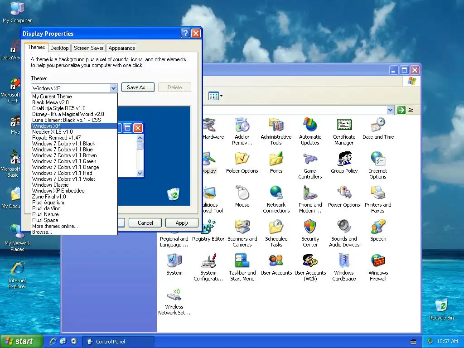Open System Configuration icon
The width and height of the screenshot is (464, 348).
[208, 261]
